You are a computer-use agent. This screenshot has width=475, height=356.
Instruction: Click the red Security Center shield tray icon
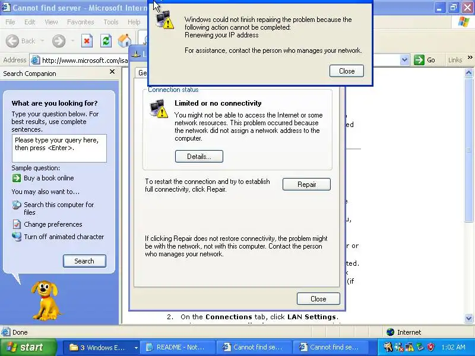click(x=430, y=347)
